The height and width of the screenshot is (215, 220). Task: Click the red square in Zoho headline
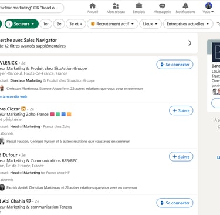pyautogui.click(x=52, y=114)
